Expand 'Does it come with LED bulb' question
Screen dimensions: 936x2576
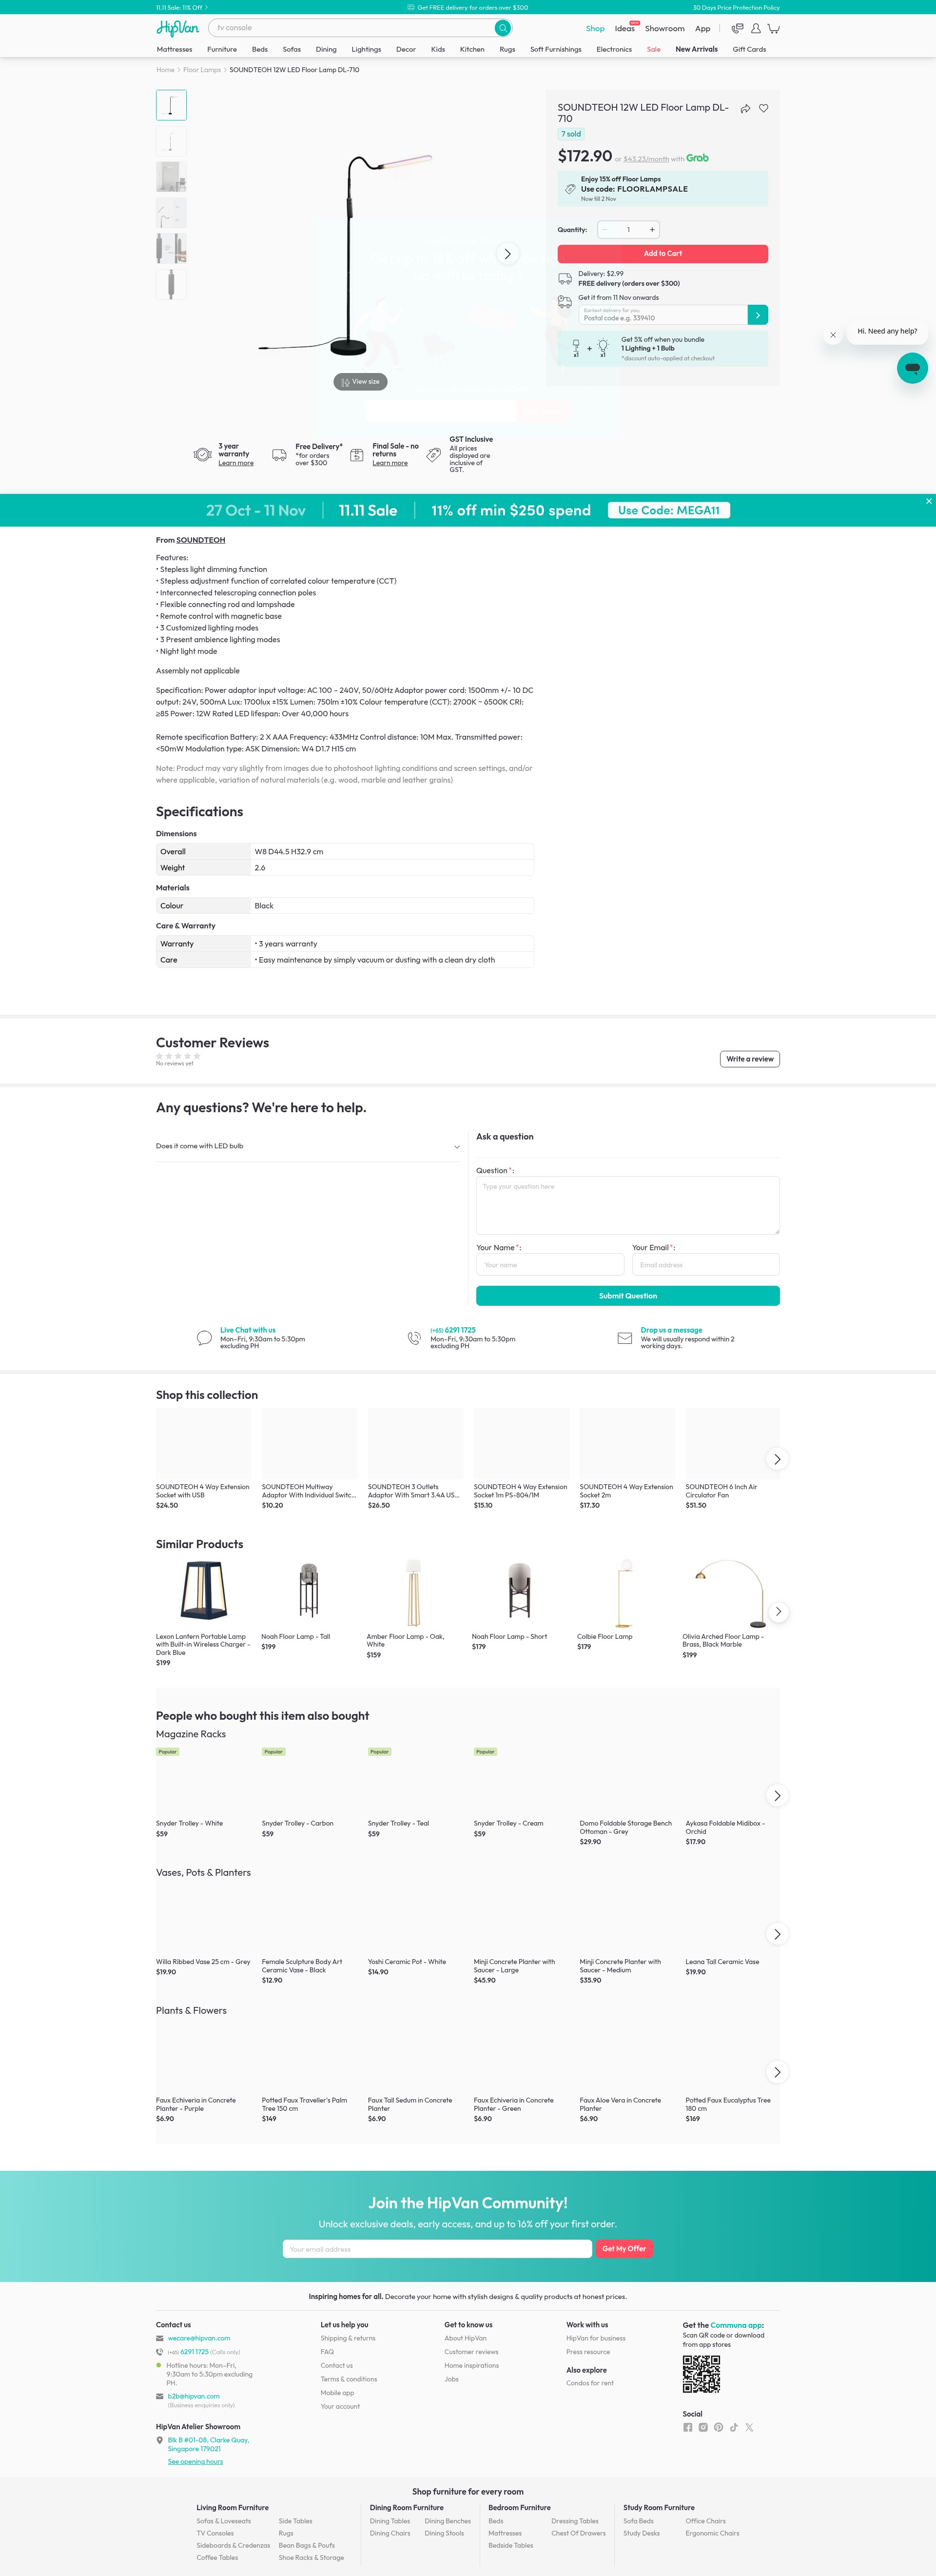308,1146
